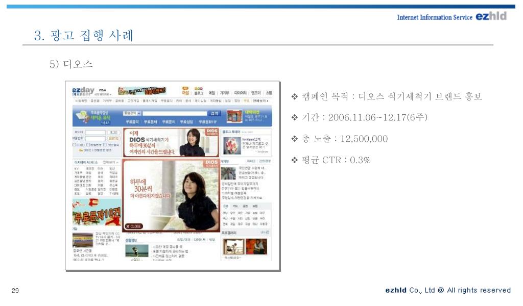523x306 pixels.
Task: Click the event banner beside ezday logo
Action: pos(141,91)
